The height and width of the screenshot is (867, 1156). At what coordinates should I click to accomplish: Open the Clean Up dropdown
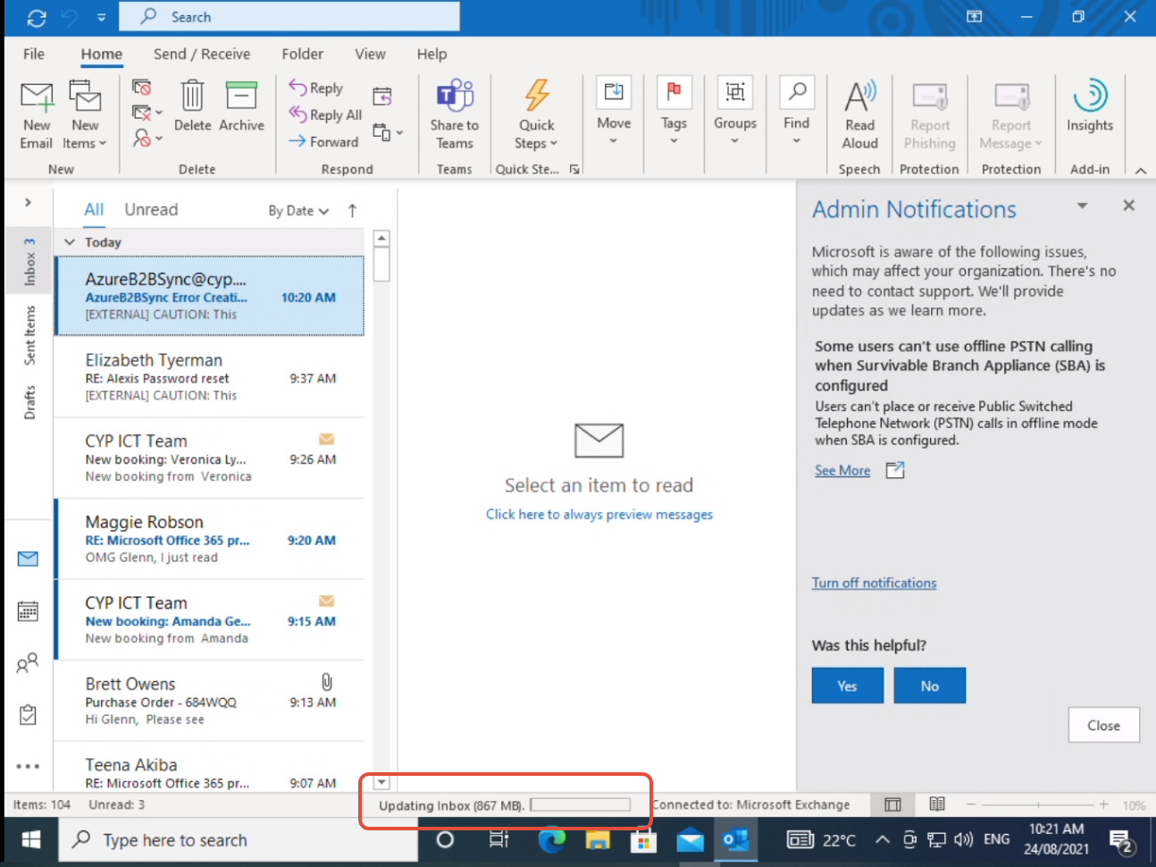pyautogui.click(x=147, y=113)
